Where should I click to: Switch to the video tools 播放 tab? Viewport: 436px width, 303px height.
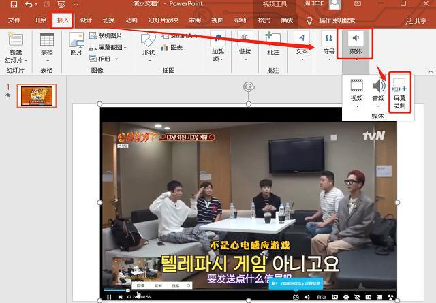coord(287,20)
